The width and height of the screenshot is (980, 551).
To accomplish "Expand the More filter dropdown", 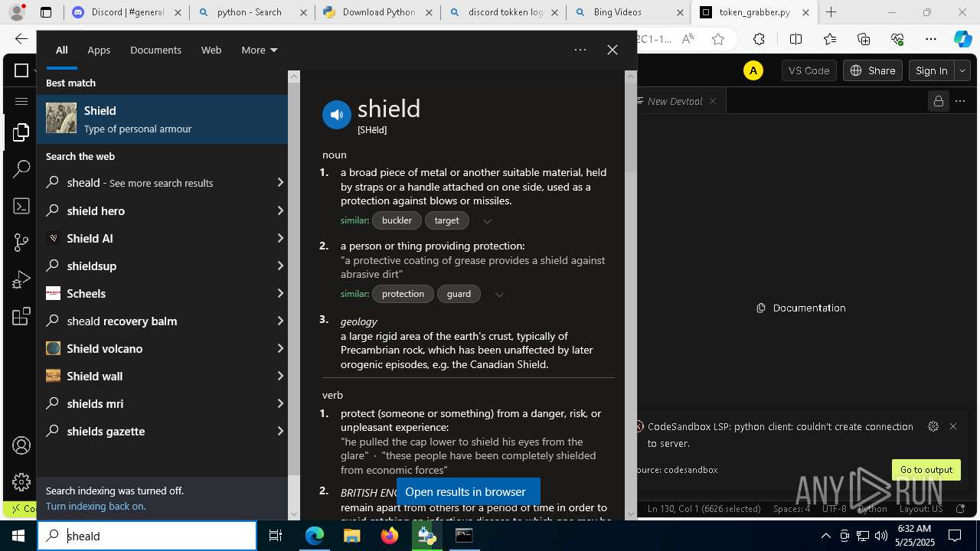I will click(x=260, y=50).
